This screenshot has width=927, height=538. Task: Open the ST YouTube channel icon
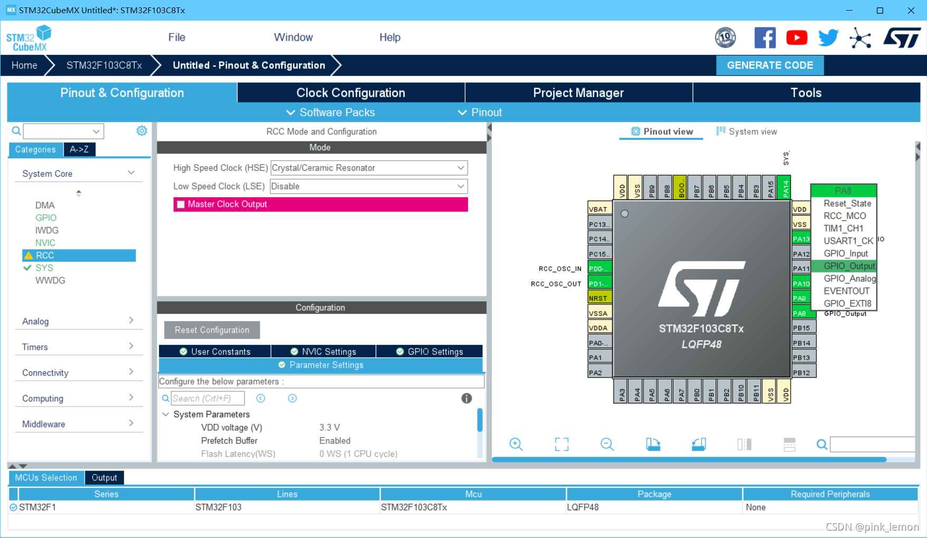click(x=797, y=38)
